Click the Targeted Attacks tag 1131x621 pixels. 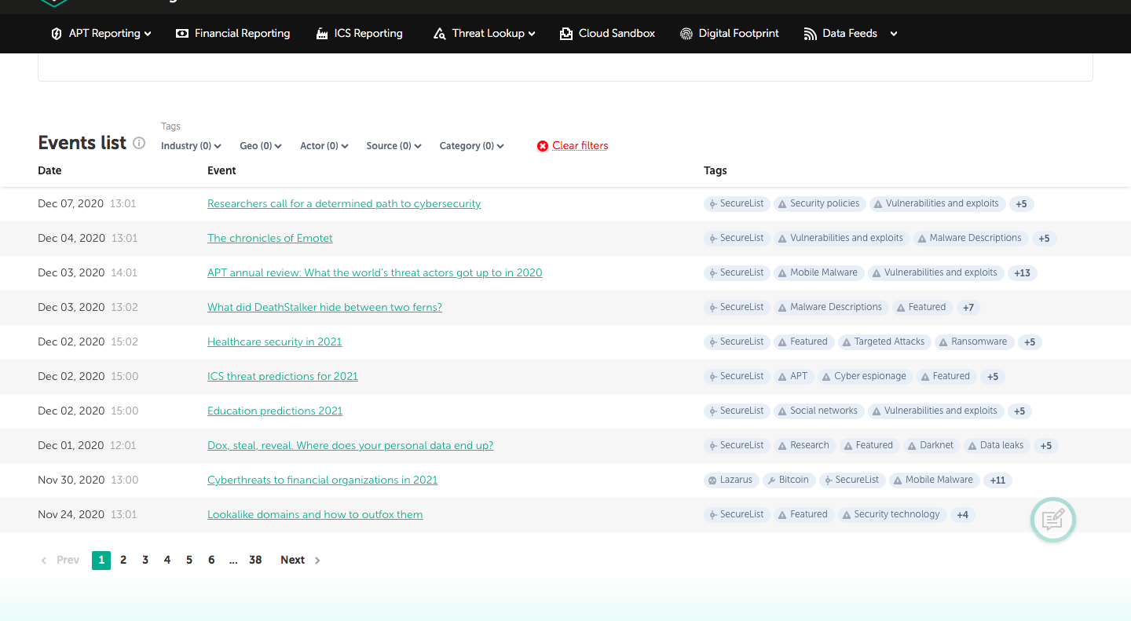(x=883, y=342)
